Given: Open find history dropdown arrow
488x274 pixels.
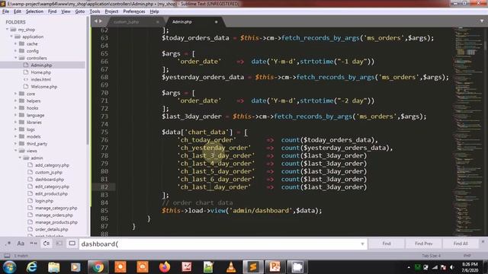Looking at the screenshot, I should tap(362, 244).
